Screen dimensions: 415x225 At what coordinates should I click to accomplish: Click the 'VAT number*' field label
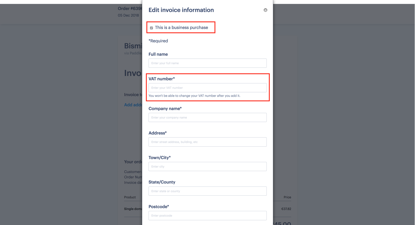tap(162, 79)
